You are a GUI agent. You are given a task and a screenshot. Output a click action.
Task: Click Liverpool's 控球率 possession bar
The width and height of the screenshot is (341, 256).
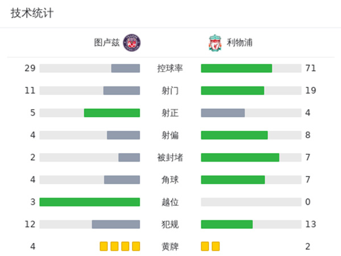tap(236, 68)
